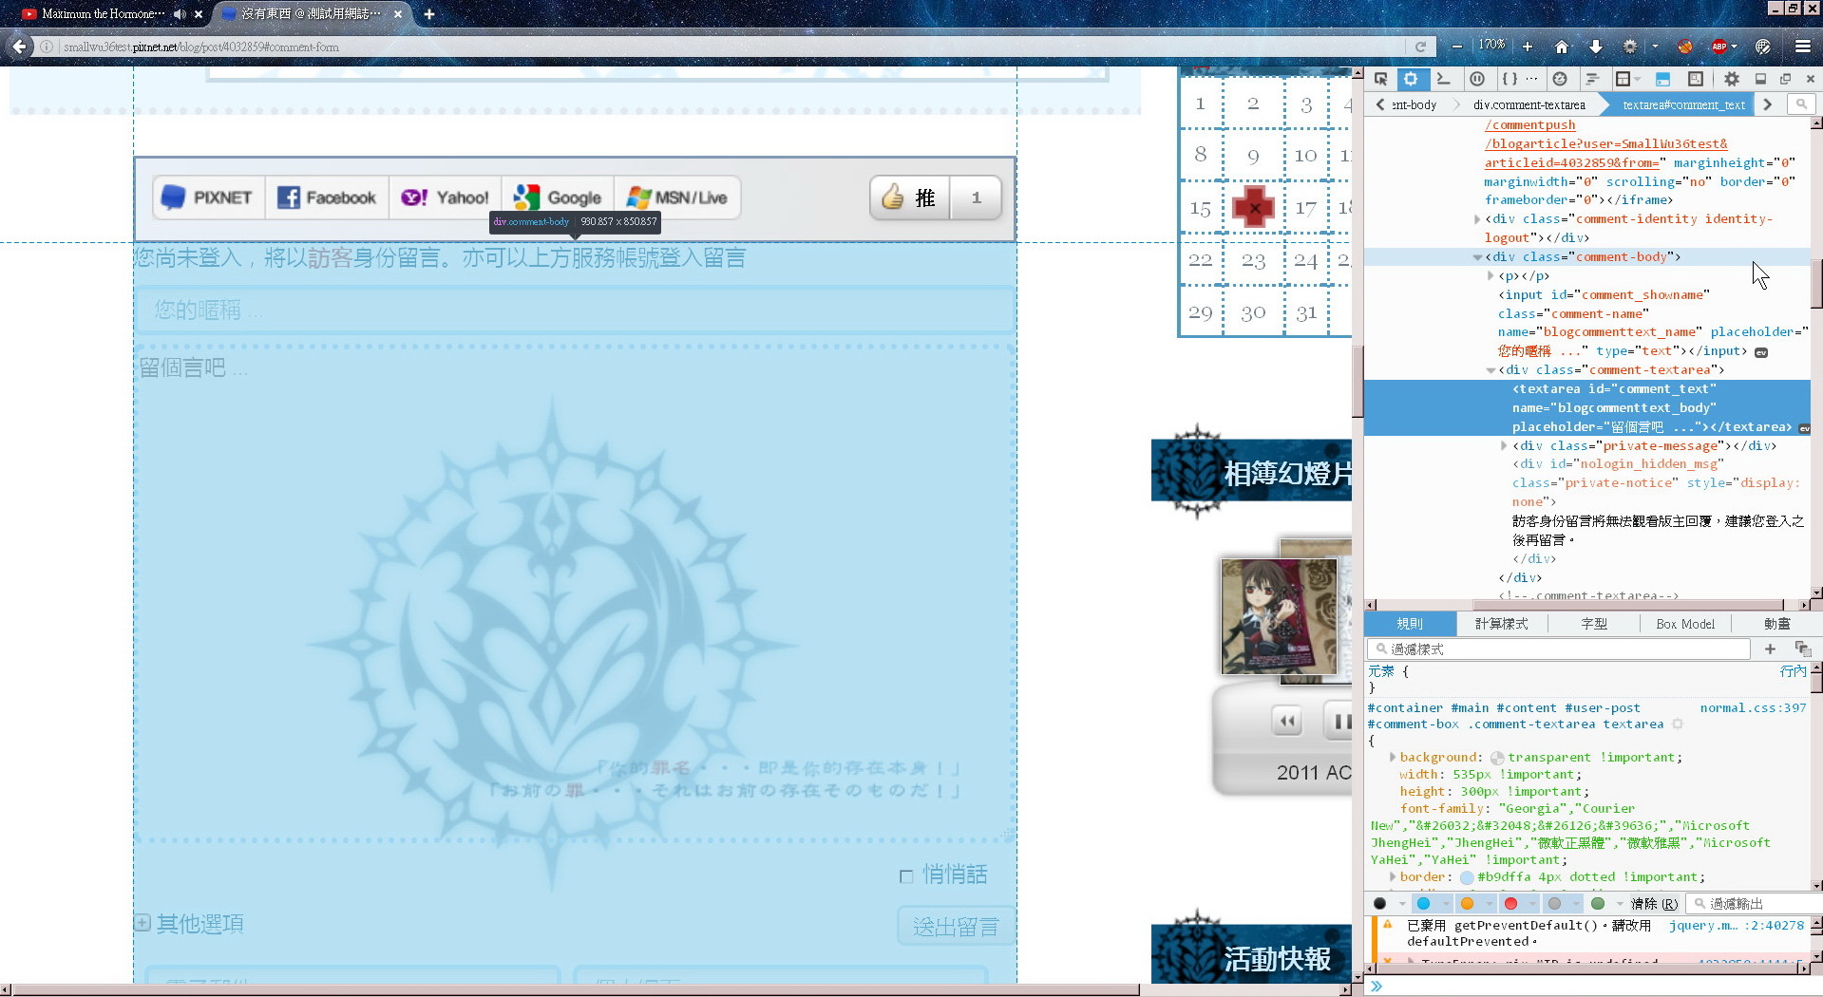Toggle the green server log filter

coord(1598,903)
